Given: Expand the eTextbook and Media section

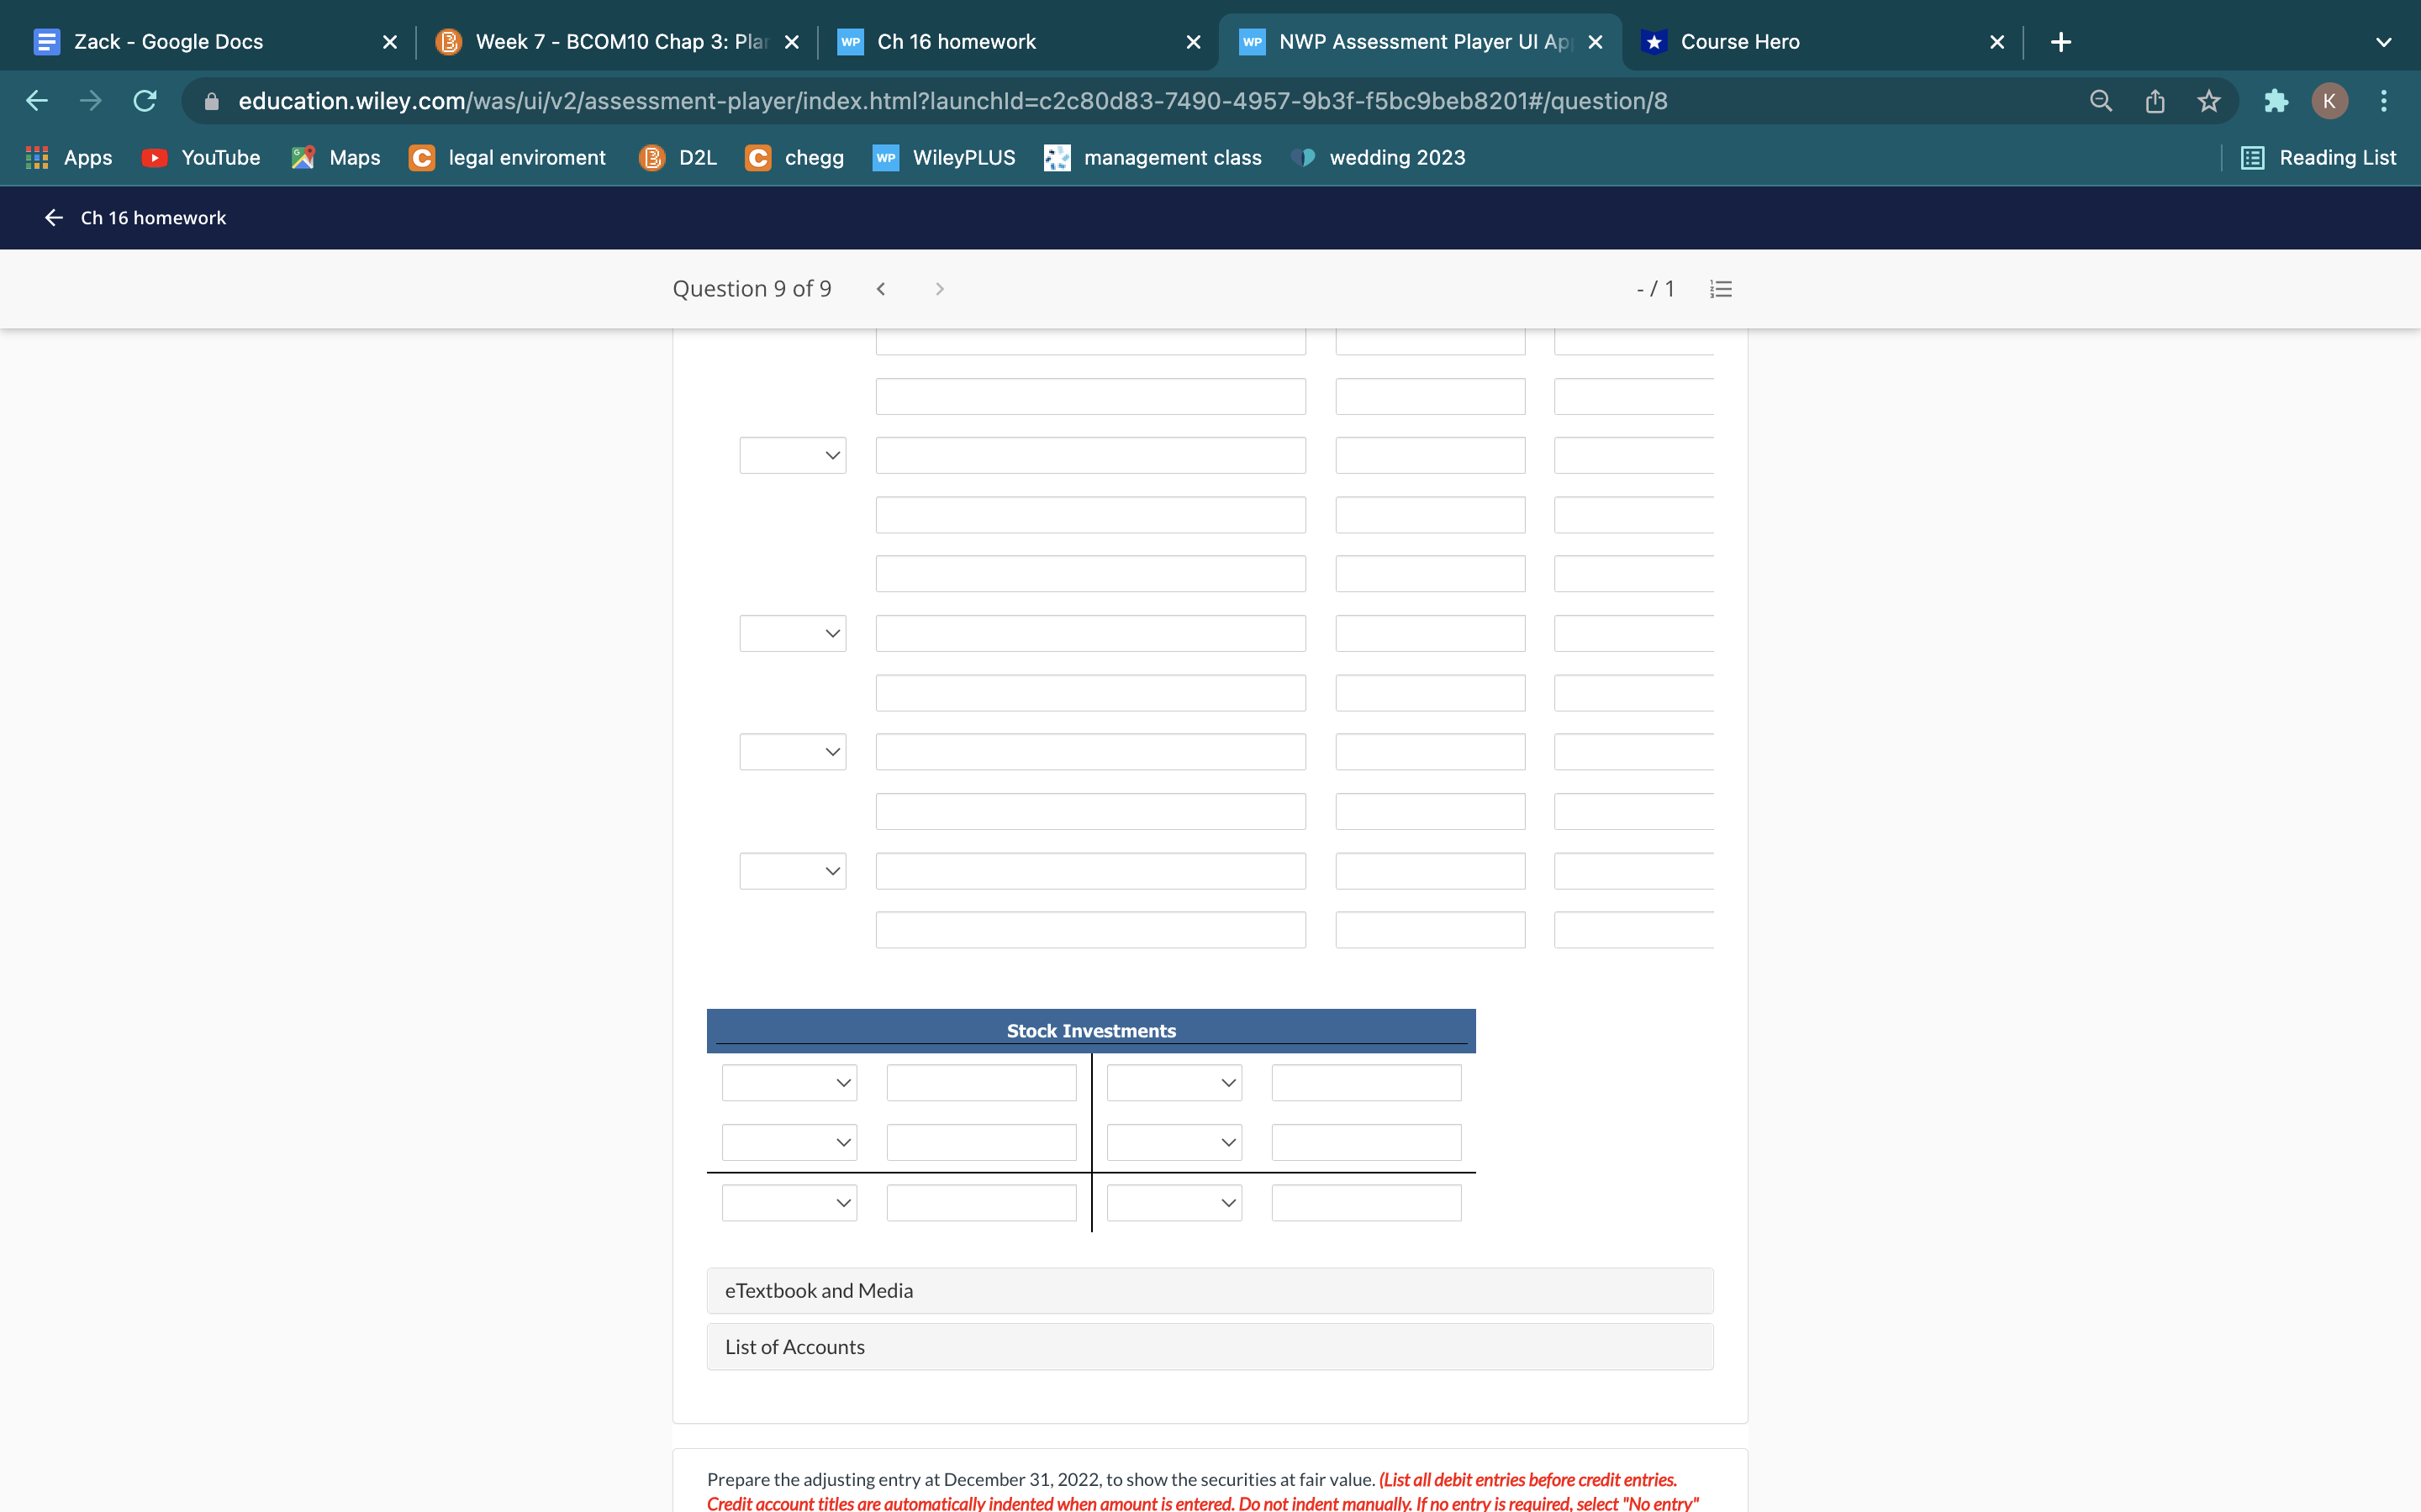Looking at the screenshot, I should 1210,1291.
